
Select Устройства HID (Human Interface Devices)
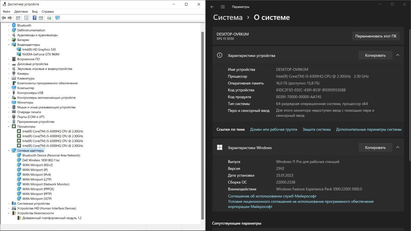click(x=47, y=208)
